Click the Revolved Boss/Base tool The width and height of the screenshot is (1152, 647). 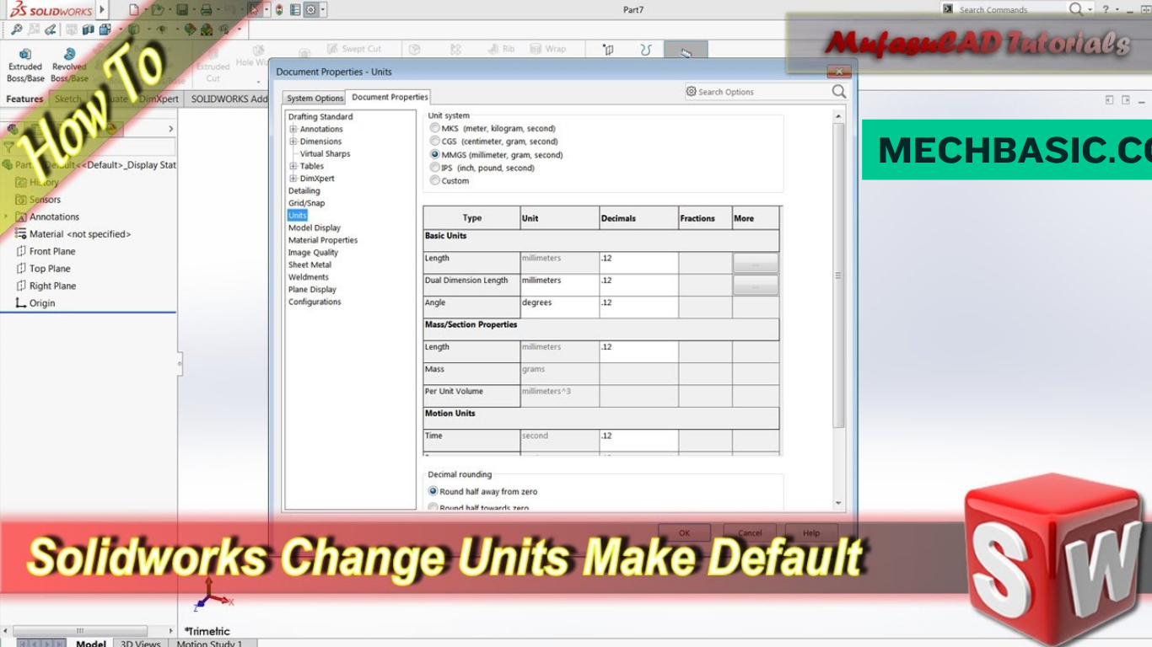pos(69,65)
